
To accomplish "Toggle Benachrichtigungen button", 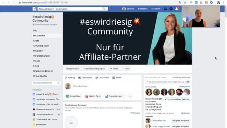I will pyautogui.click(x=94, y=69).
